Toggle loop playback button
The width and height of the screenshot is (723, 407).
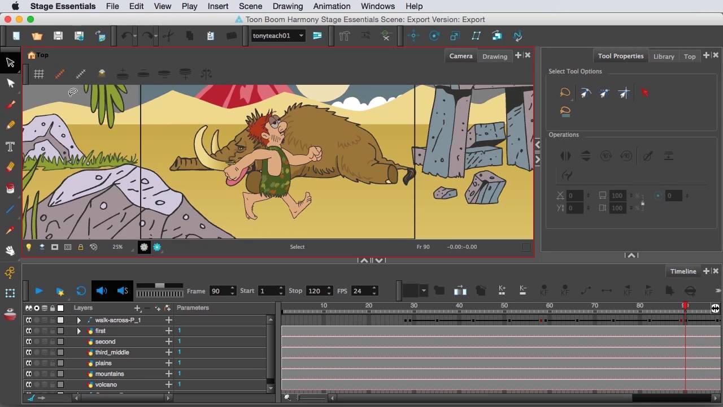(x=81, y=291)
